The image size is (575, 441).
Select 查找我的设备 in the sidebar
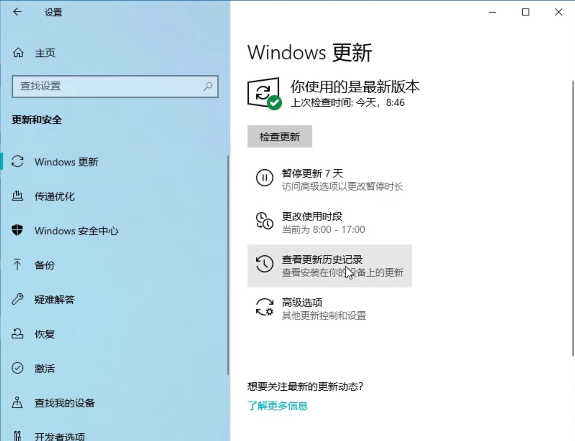click(x=64, y=403)
